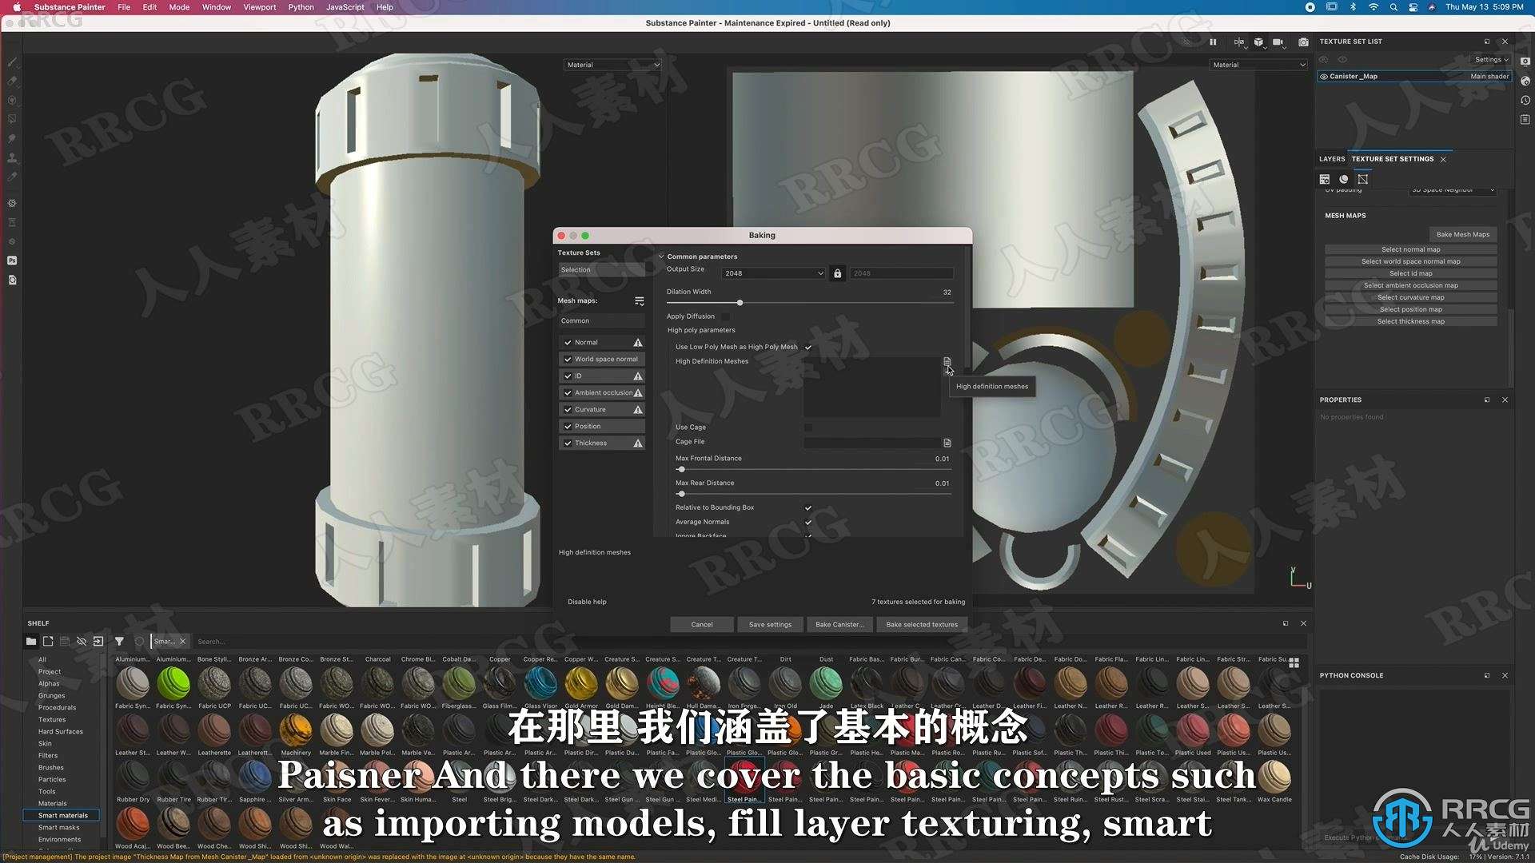Uncheck the World space normal mesh map

click(568, 359)
